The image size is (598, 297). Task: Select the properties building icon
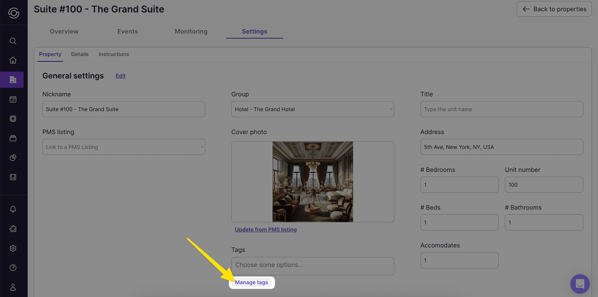coord(13,80)
